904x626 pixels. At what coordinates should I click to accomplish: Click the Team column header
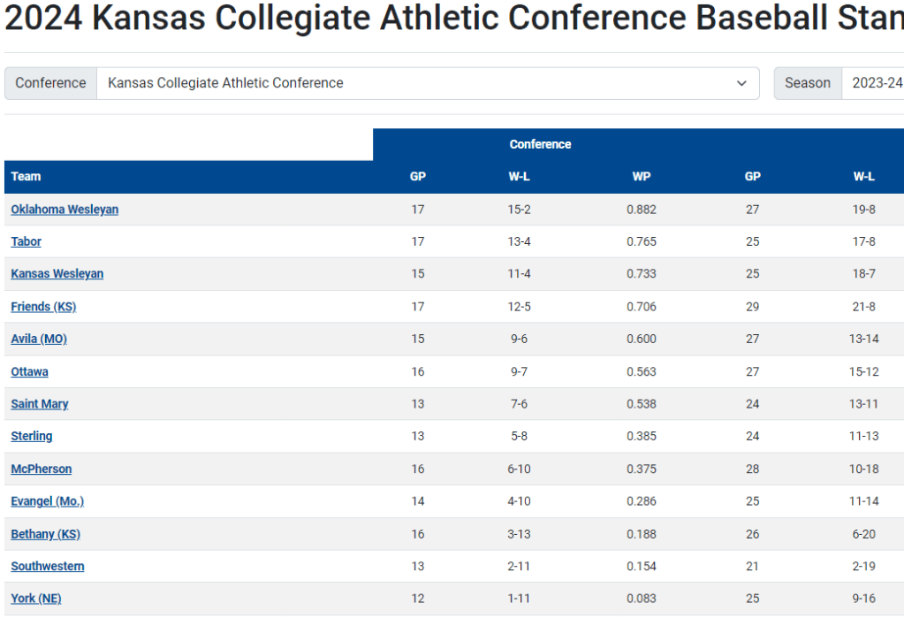tap(26, 176)
